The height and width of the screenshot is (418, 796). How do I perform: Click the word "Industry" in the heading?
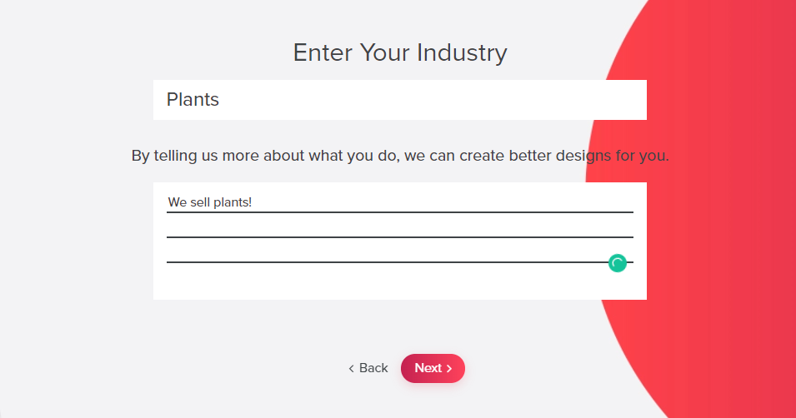pyautogui.click(x=462, y=52)
